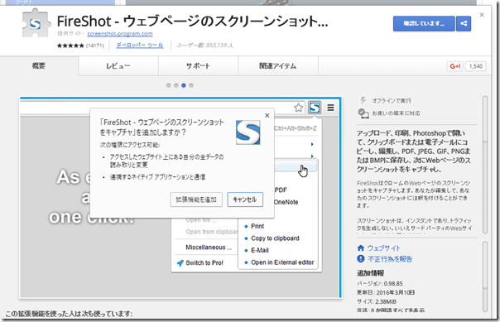The image size is (500, 322).
Task: Switch to the 関連アイテム tab
Action: point(278,66)
